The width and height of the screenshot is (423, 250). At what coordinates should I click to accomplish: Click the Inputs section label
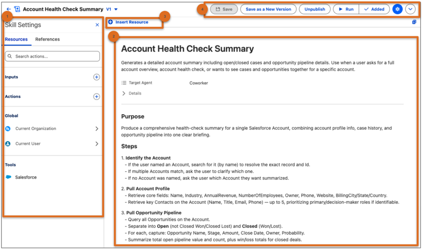11,77
